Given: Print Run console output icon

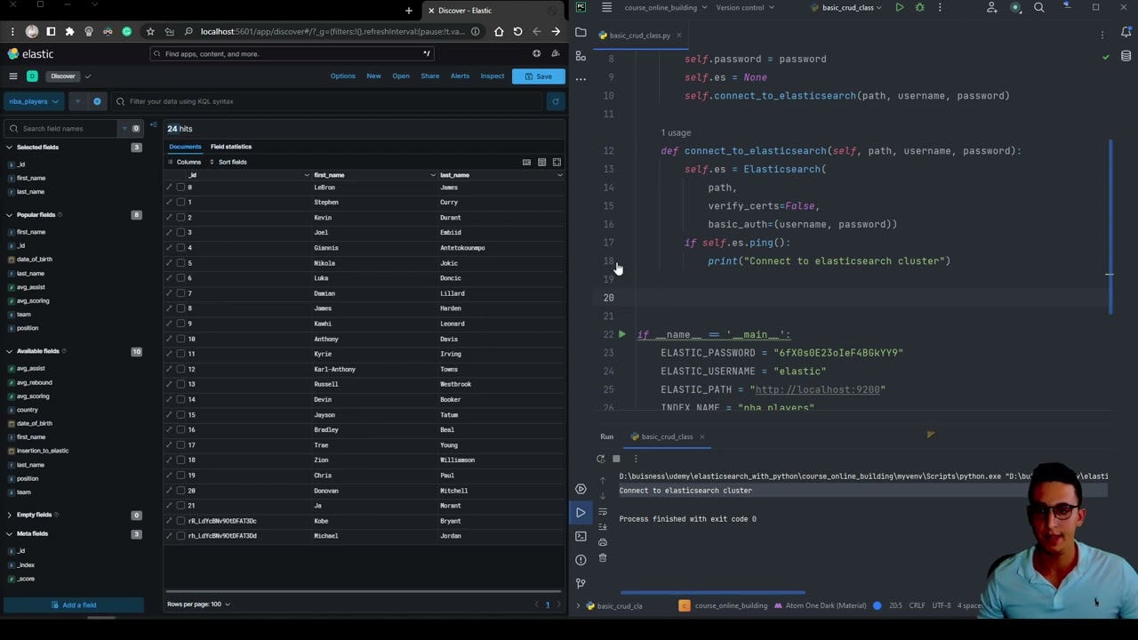Looking at the screenshot, I should pyautogui.click(x=603, y=542).
